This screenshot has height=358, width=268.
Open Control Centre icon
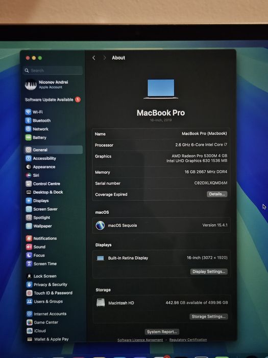[x=29, y=184]
